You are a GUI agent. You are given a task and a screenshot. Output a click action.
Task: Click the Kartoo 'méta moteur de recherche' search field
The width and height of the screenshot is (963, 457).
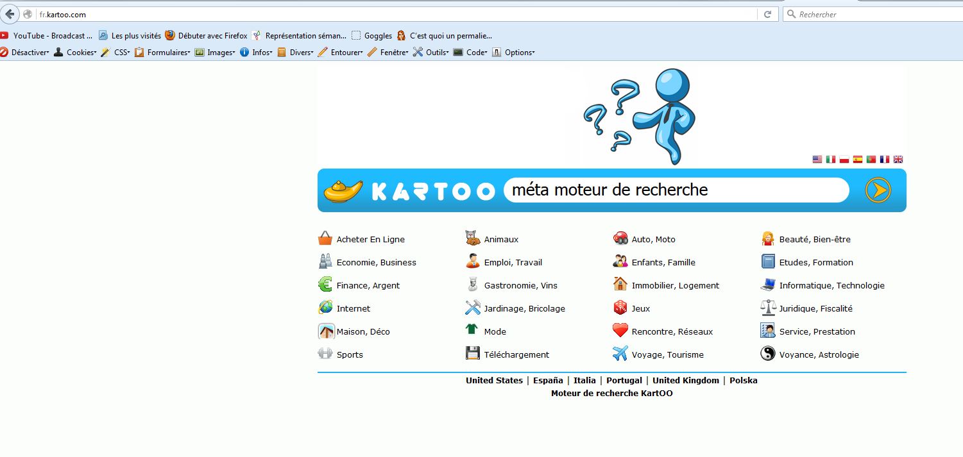pos(676,190)
